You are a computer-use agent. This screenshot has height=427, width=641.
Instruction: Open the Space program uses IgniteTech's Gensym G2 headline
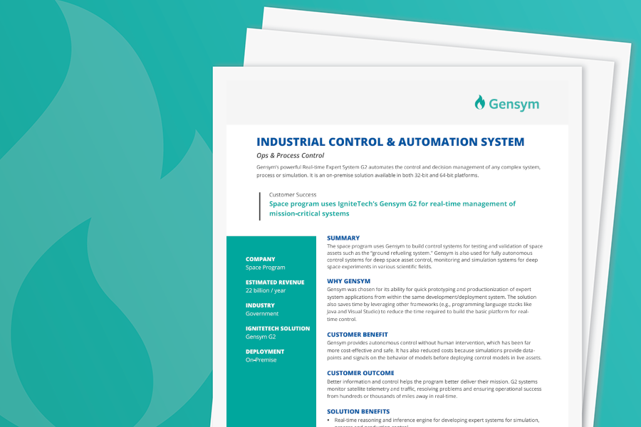coord(392,209)
